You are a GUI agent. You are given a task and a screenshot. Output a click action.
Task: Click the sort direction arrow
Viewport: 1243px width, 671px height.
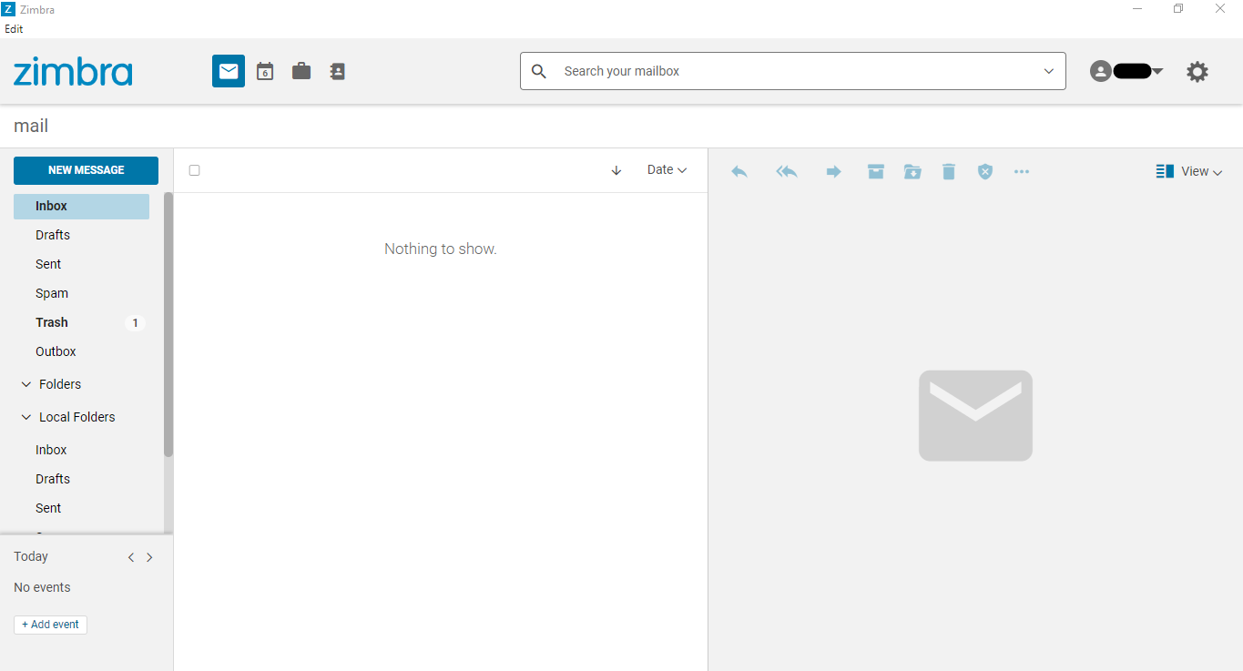(x=616, y=170)
